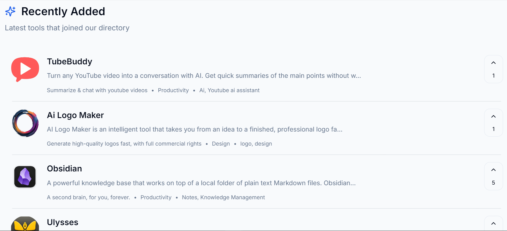
Task: Open the Obsidian tool page
Action: (64, 169)
